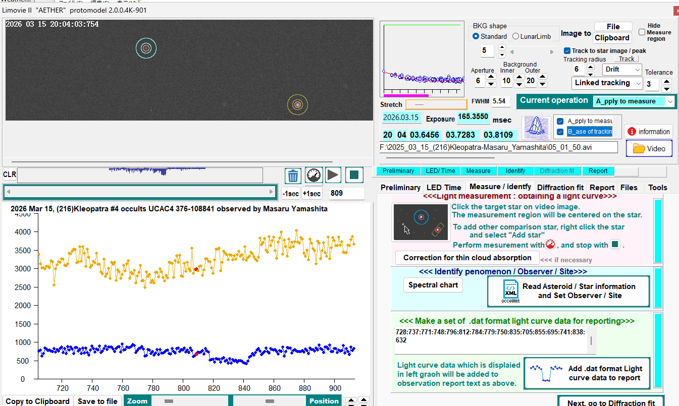Viewport: 679px width, 406px height.
Task: Enable the Hide Measure region checkbox
Action: click(642, 32)
